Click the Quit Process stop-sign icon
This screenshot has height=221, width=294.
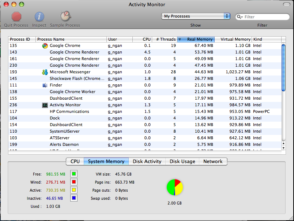click(x=16, y=16)
